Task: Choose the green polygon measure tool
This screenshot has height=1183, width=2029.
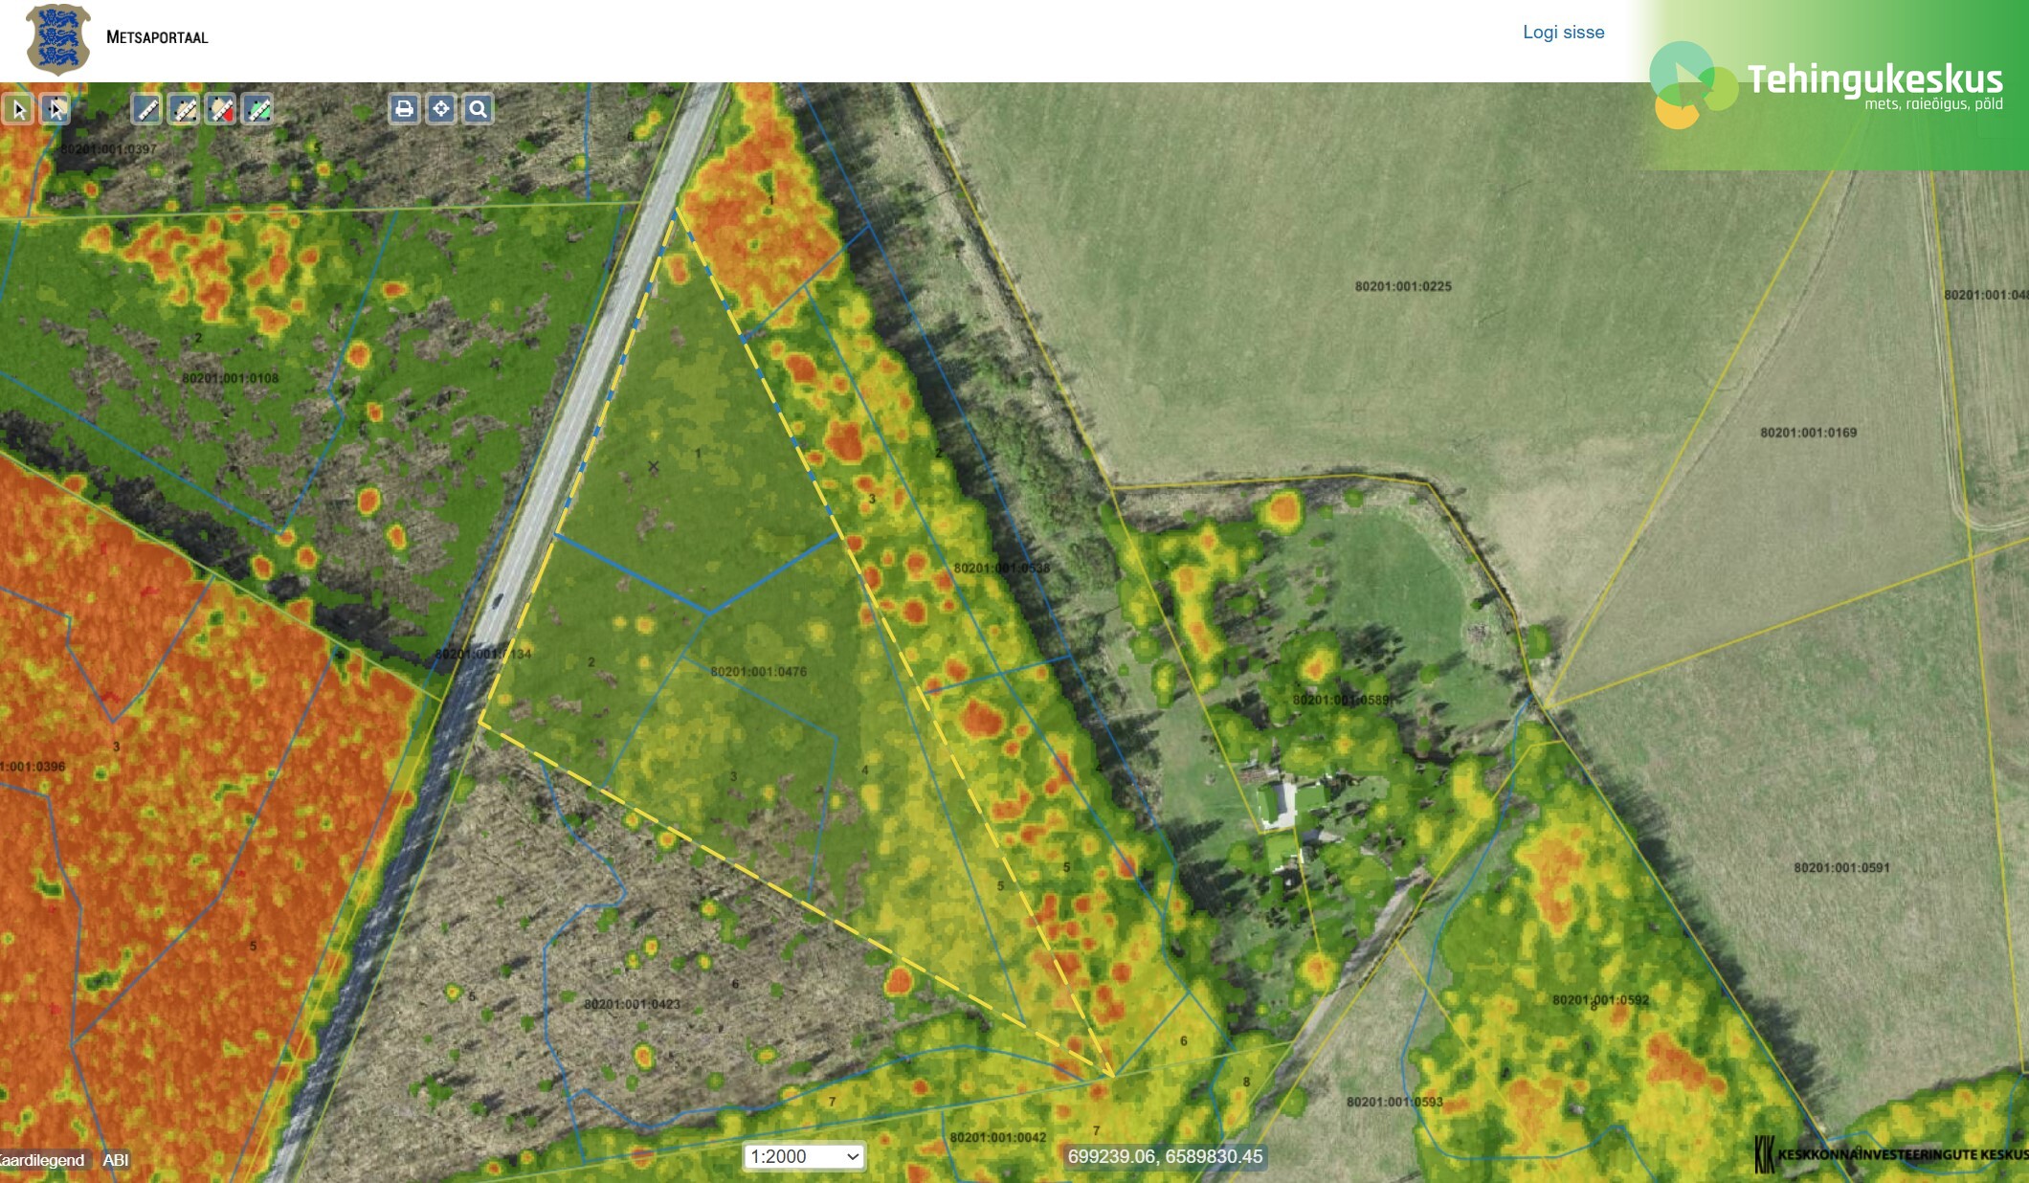Action: (x=257, y=110)
